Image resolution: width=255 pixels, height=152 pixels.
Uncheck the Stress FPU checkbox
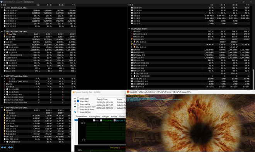[78, 101]
